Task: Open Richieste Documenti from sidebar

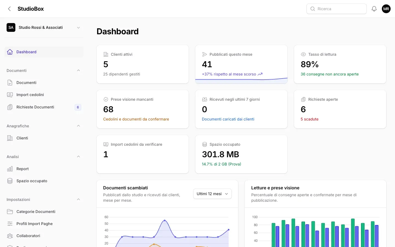Action: [44, 107]
